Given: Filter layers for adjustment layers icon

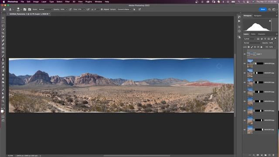Looking at the screenshot, I should 262,39.
